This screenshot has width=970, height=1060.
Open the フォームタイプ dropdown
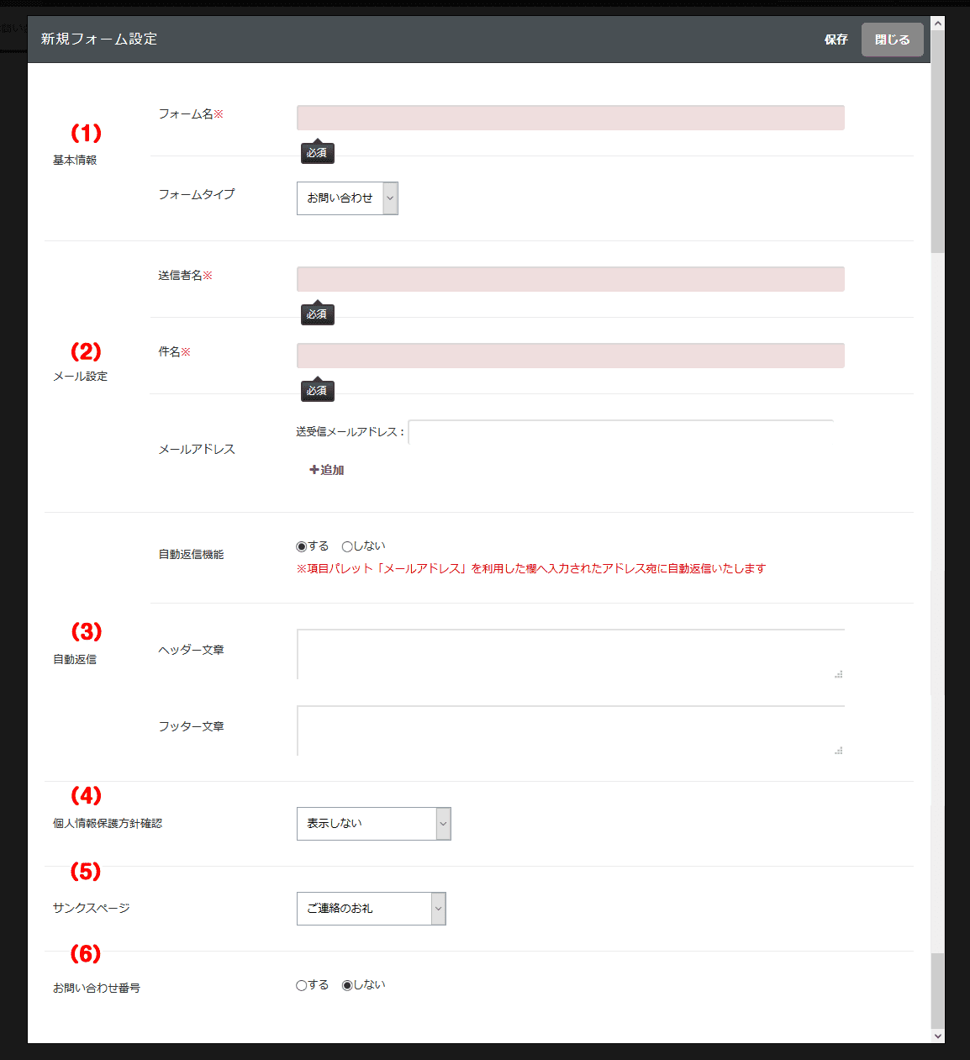[x=347, y=198]
